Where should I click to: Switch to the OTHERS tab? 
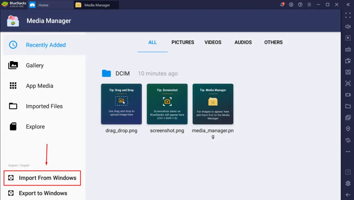point(273,42)
